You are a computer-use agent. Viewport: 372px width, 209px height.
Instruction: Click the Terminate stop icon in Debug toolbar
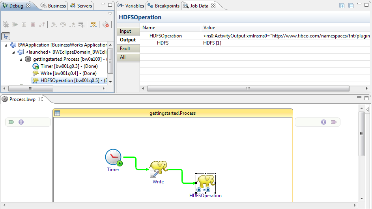(x=33, y=24)
